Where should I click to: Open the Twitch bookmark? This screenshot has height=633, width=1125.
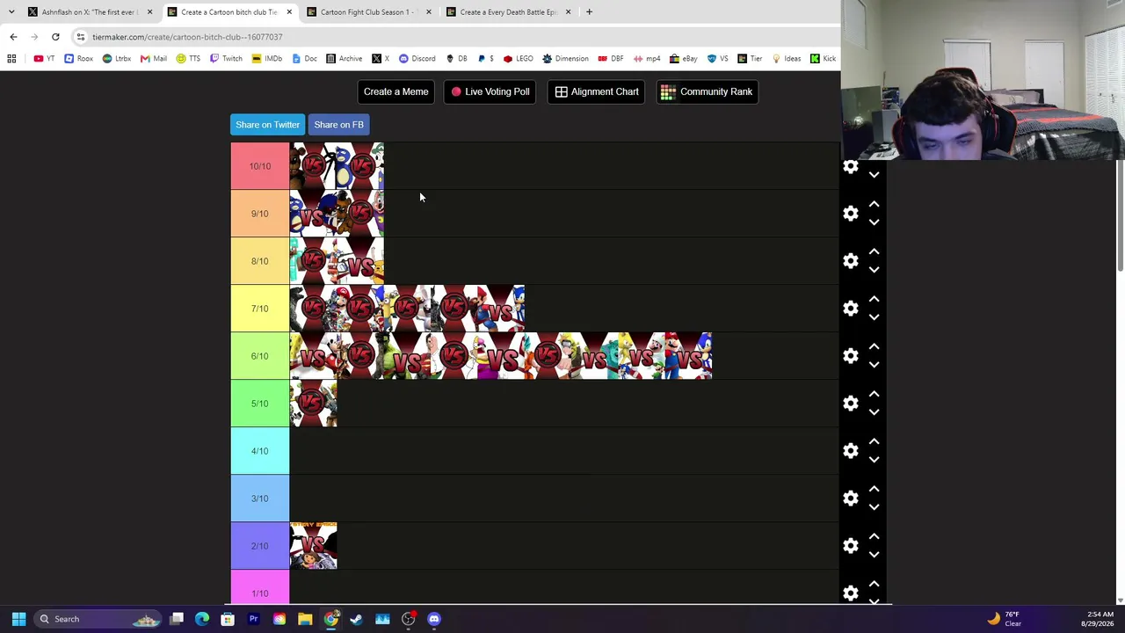pos(226,59)
